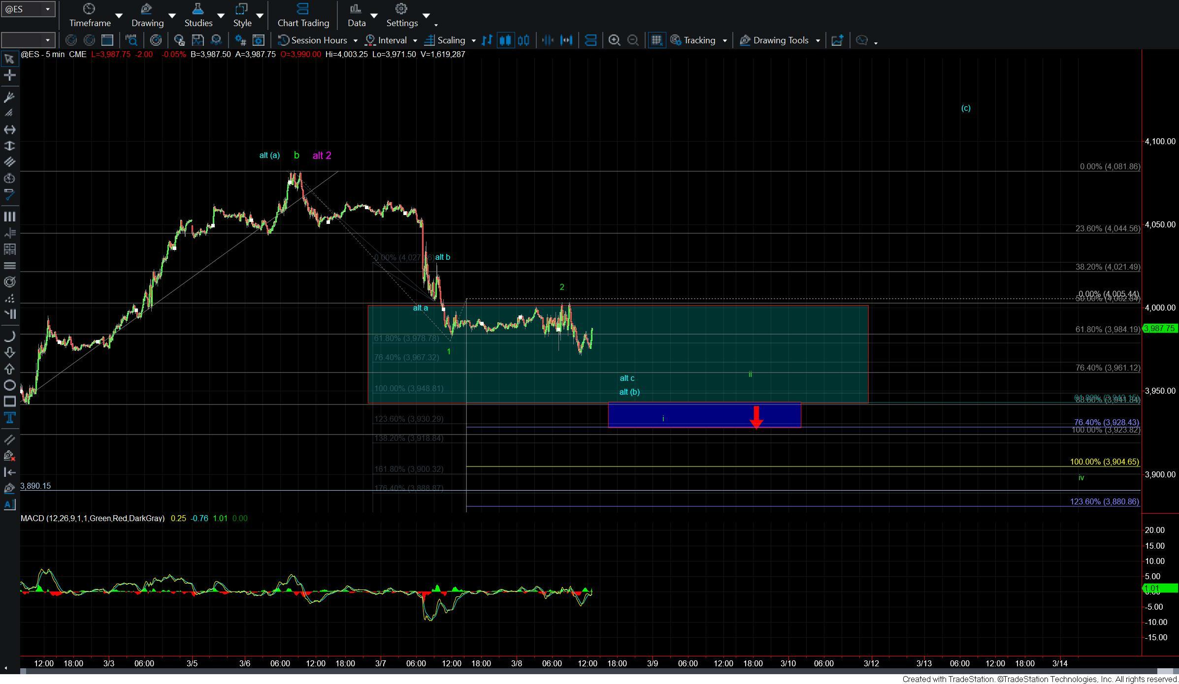Click the OHLC bar chart style icon
The width and height of the screenshot is (1179, 684).
coord(487,40)
